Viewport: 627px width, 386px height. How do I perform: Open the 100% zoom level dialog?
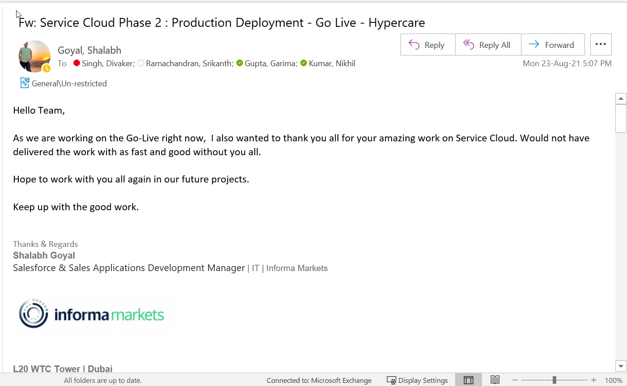coord(614,381)
